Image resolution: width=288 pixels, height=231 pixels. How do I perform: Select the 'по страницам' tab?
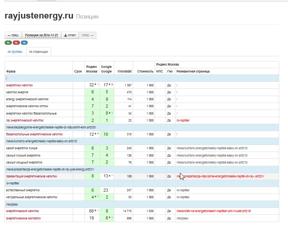pyautogui.click(x=38, y=52)
